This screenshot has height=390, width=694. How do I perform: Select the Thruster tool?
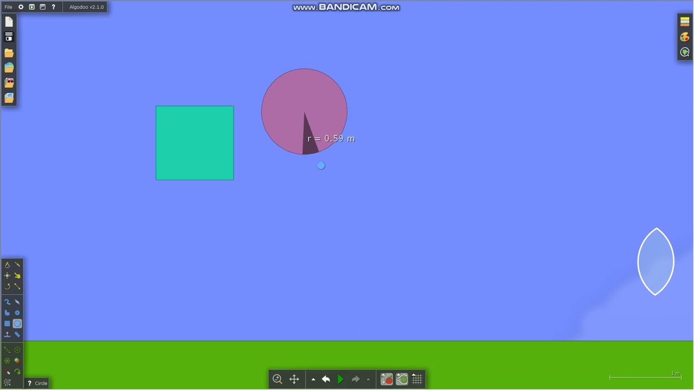pos(17,361)
